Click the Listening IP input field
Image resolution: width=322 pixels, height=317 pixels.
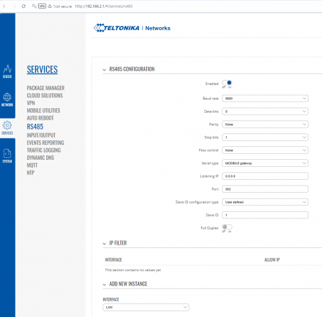265,176
